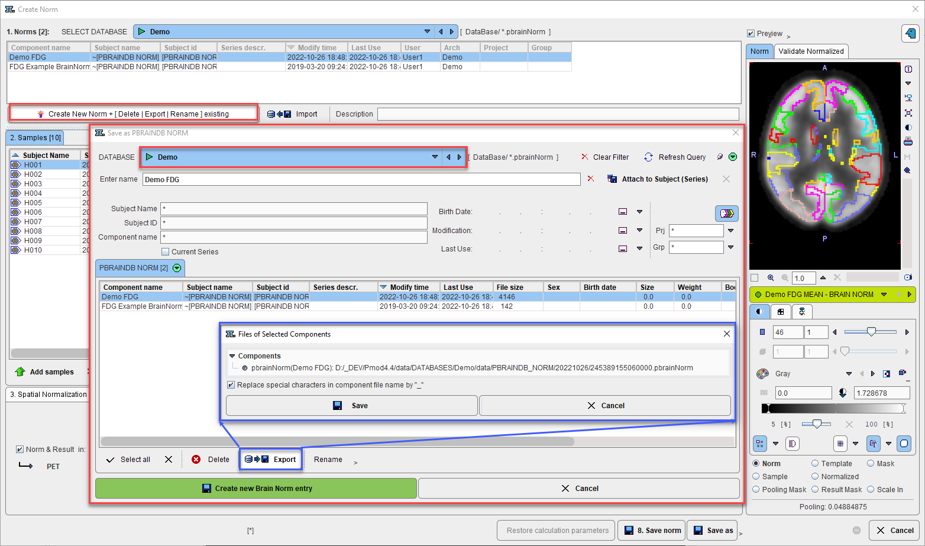Click the fit-to-window icon beside preview
Viewport: 925px width, 546px height.
point(908,112)
